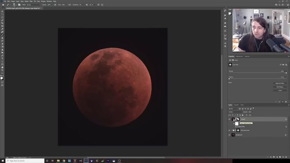Open the Layers panel flyout menu
This screenshot has width=290, height=163.
click(x=289, y=105)
